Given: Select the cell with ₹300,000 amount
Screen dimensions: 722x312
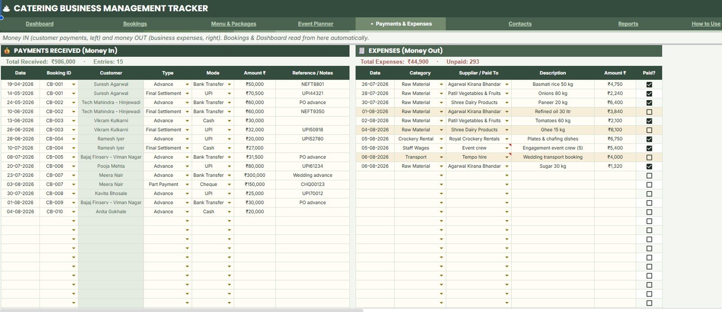Looking at the screenshot, I should (255, 175).
